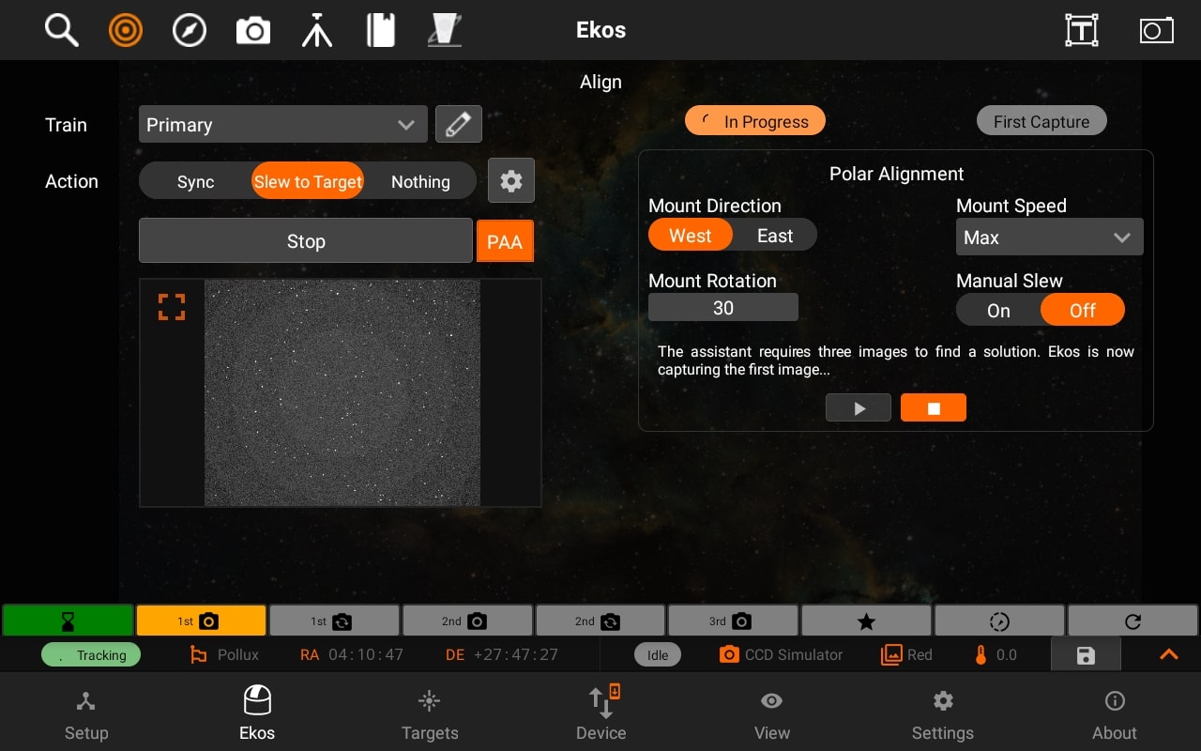Click the star stage button
This screenshot has height=751, width=1201.
click(867, 621)
